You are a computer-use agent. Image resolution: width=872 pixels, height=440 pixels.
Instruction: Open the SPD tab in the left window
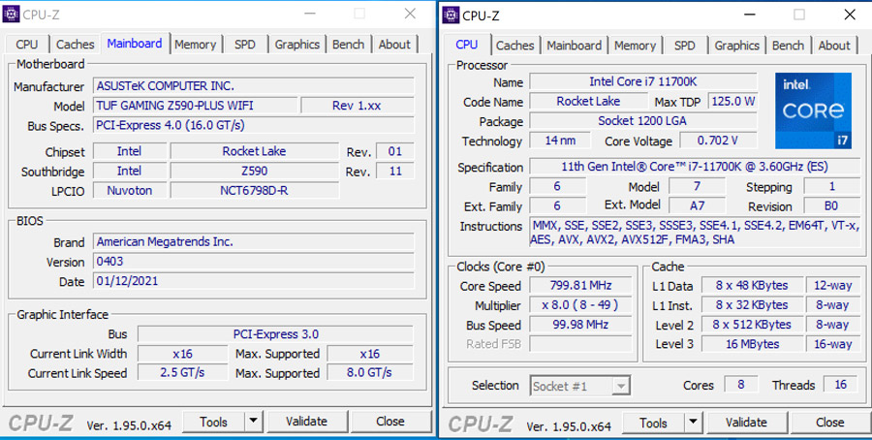(245, 45)
